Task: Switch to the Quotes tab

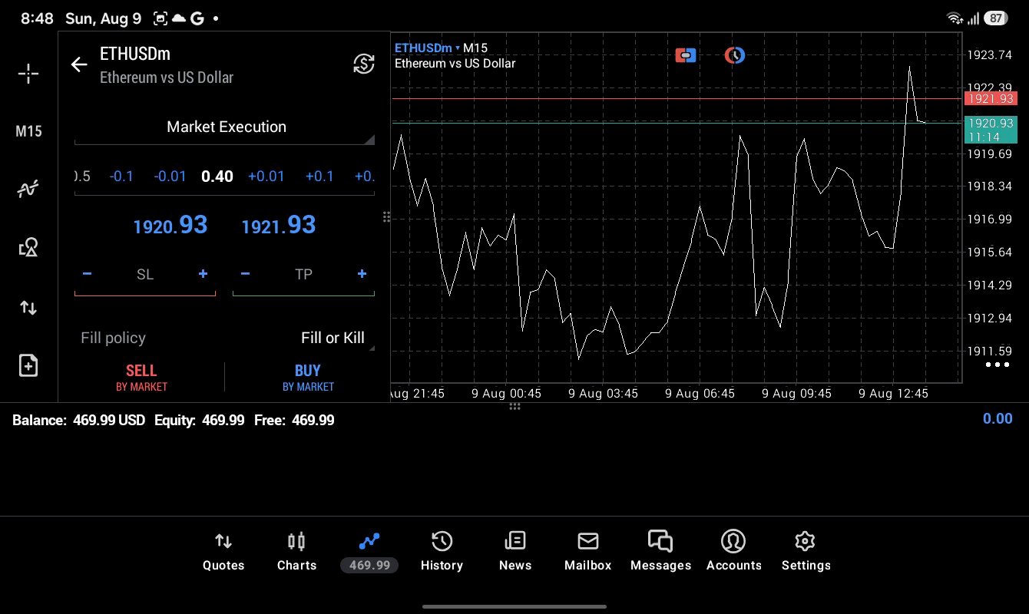Action: (223, 552)
